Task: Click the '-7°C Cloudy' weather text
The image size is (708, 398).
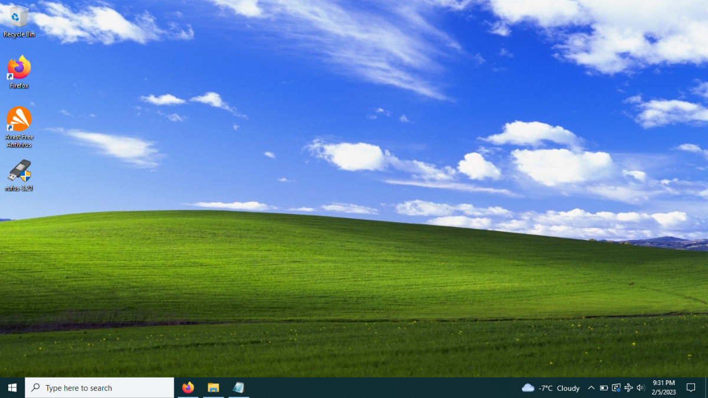Action: tap(559, 388)
